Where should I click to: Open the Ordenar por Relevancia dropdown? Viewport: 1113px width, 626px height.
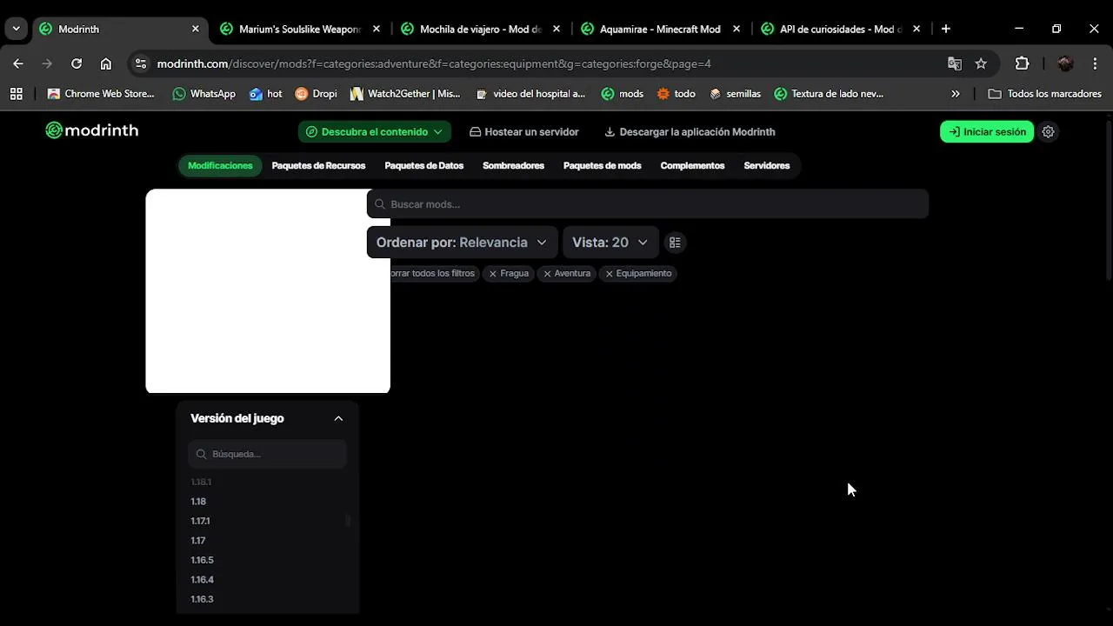click(462, 243)
